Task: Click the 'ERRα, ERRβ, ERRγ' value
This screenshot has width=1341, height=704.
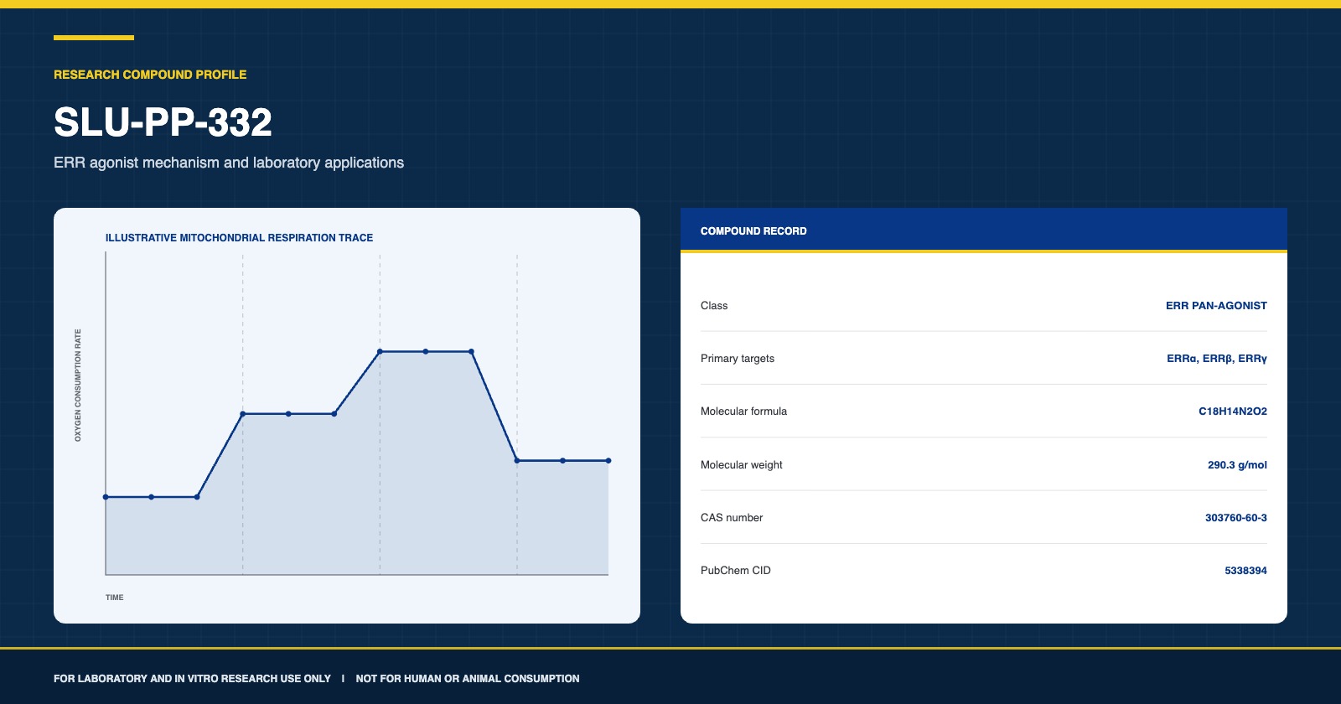Action: [x=1217, y=359]
